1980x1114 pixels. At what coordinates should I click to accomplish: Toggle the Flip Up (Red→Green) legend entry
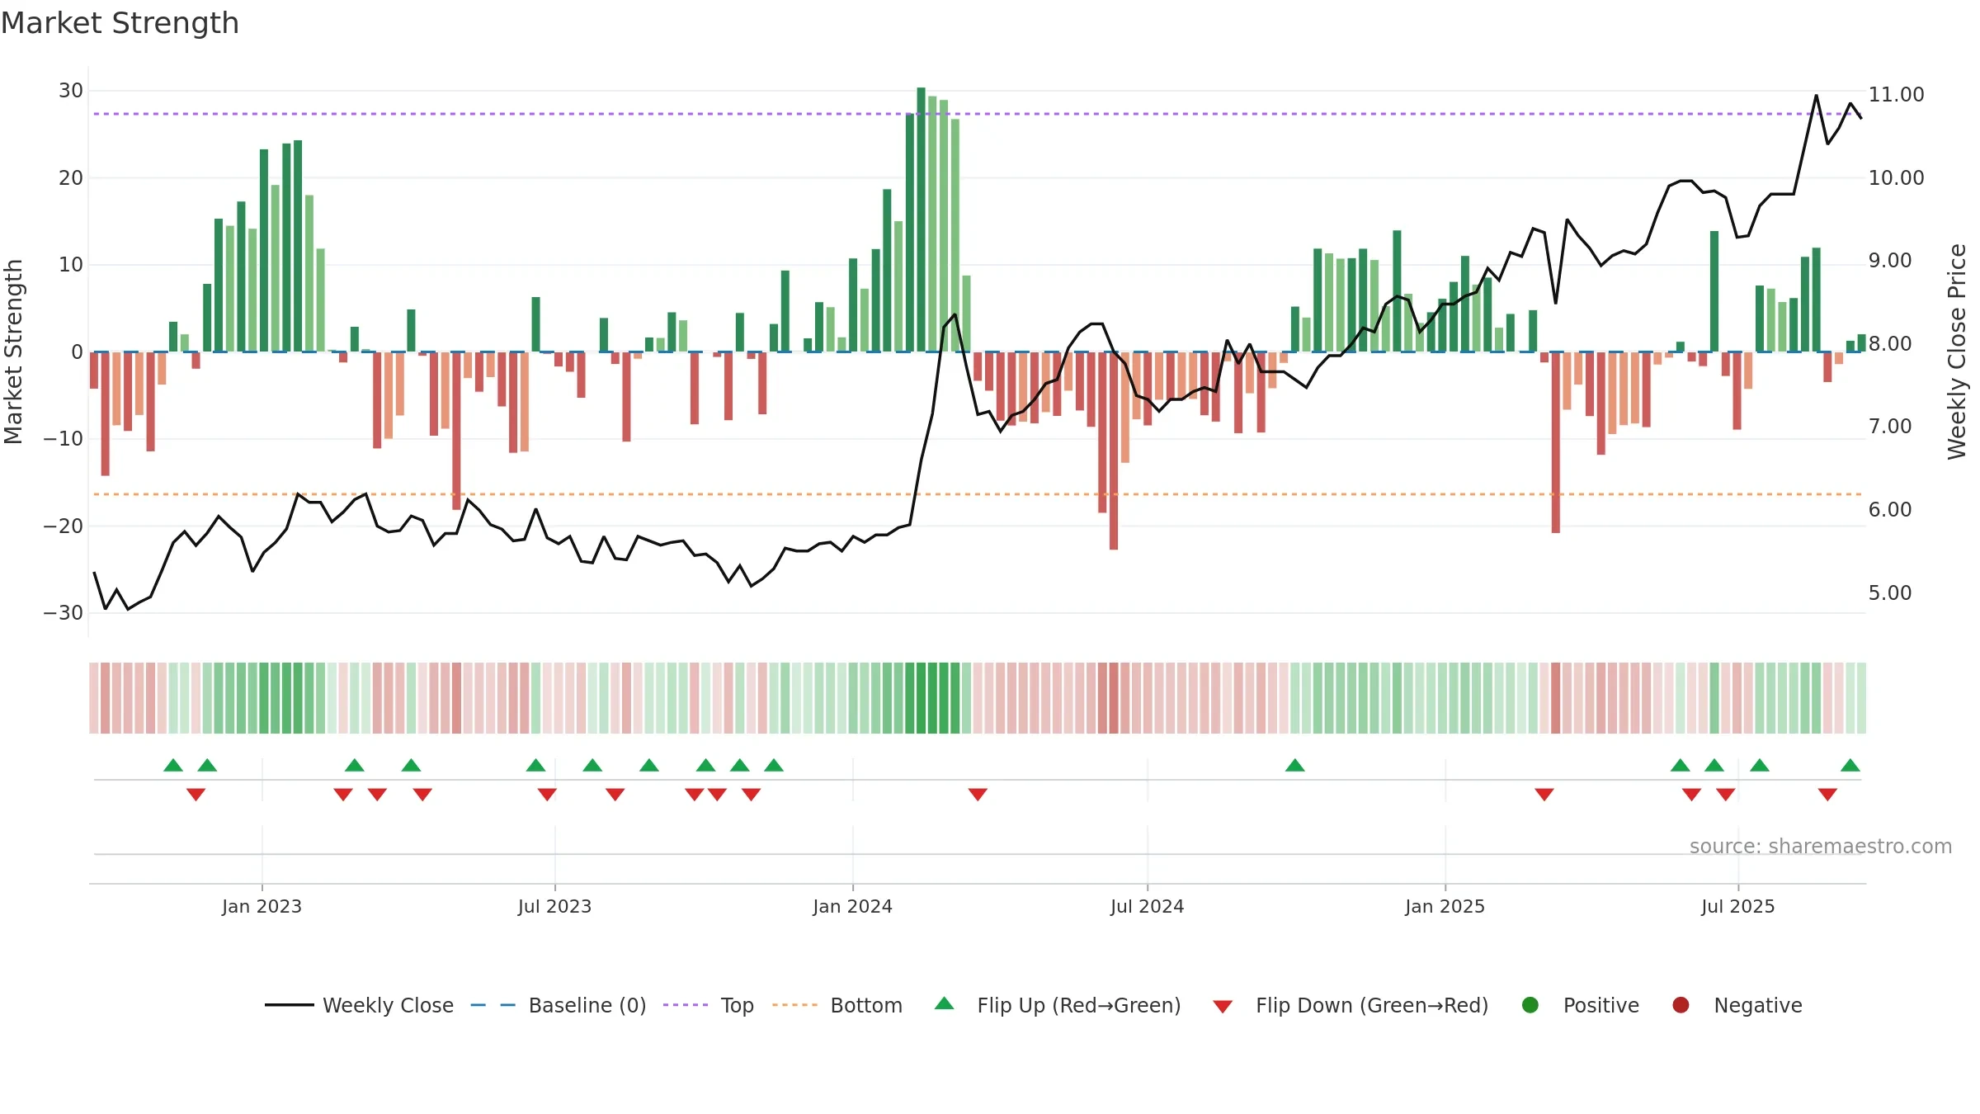click(1058, 1005)
